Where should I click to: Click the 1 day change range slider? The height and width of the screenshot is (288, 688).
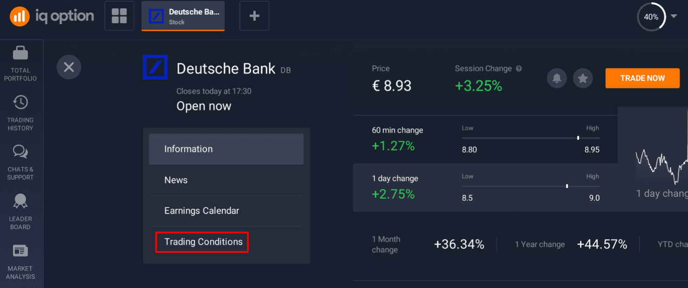pyautogui.click(x=567, y=186)
